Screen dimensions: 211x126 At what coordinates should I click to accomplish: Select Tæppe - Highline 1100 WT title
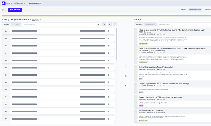pyautogui.click(x=161, y=97)
